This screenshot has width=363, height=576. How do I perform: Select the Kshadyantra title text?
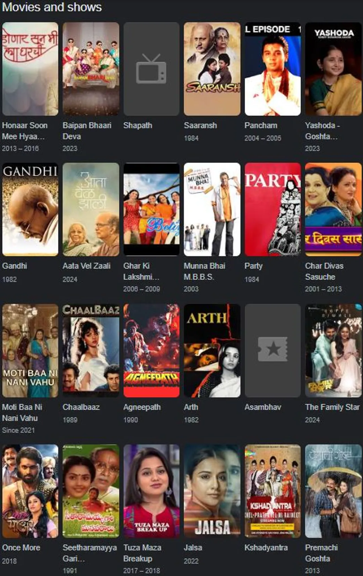pos(266,548)
